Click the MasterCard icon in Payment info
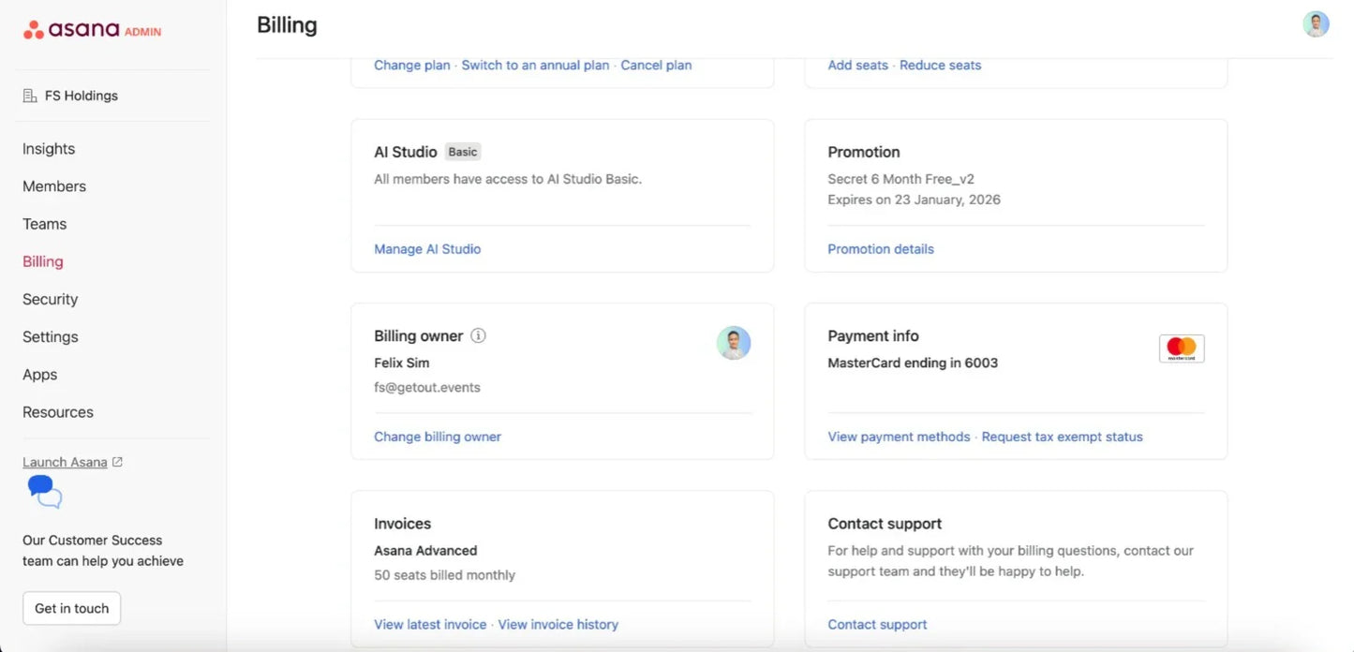Image resolution: width=1354 pixels, height=652 pixels. 1181,347
